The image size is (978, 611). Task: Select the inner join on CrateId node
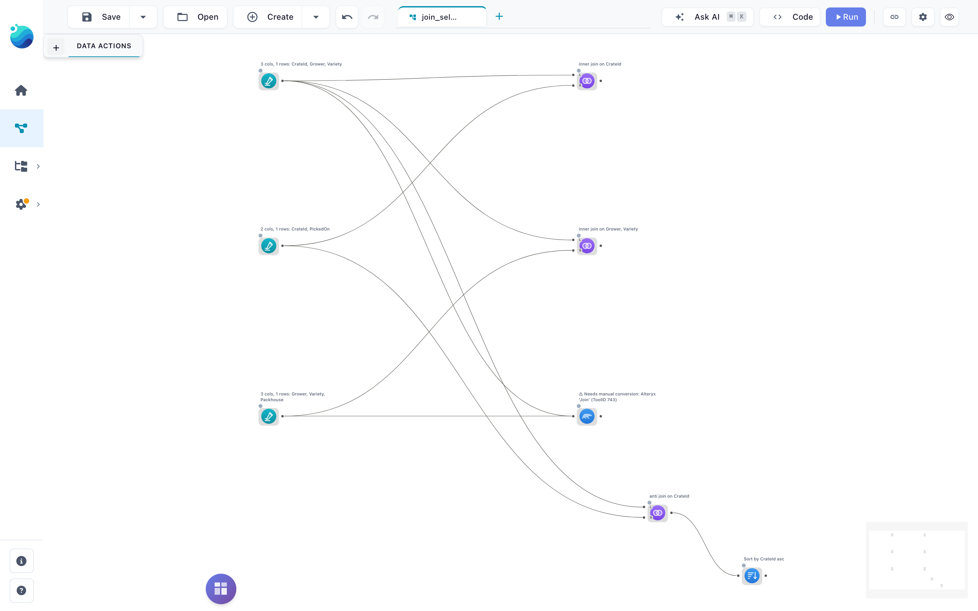(587, 81)
